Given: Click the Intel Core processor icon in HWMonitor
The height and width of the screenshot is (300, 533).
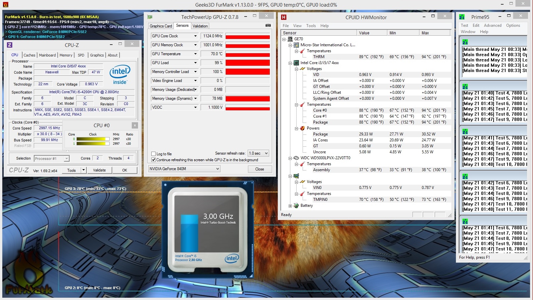Looking at the screenshot, I should coord(296,63).
